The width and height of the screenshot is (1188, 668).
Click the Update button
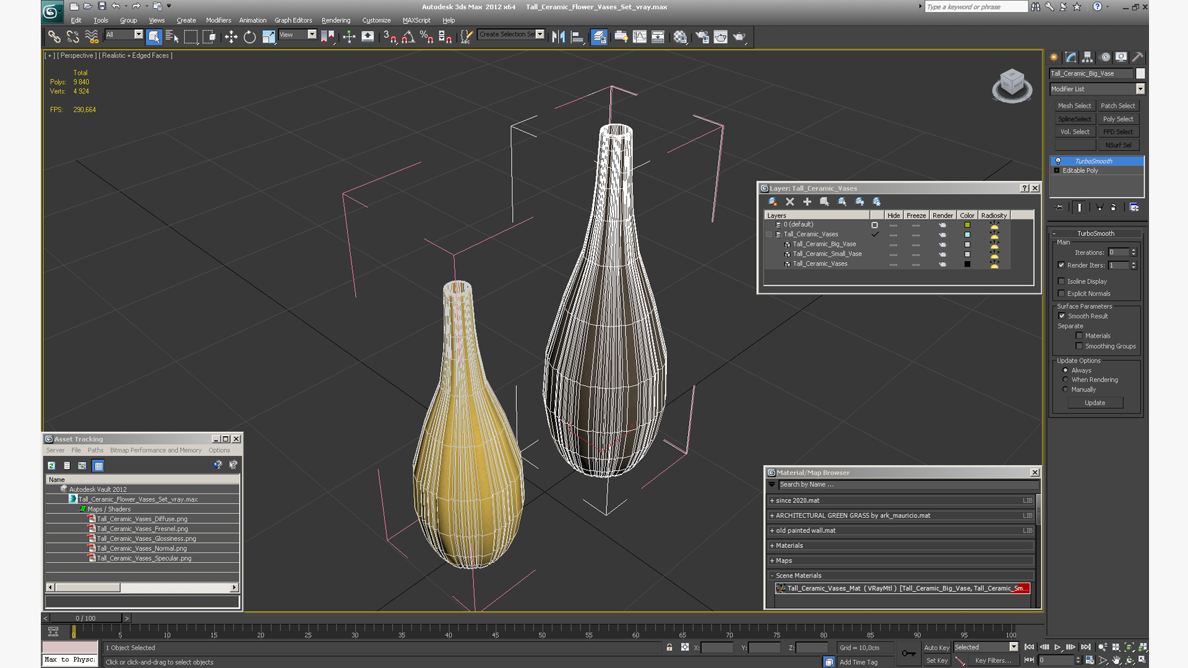pyautogui.click(x=1095, y=403)
